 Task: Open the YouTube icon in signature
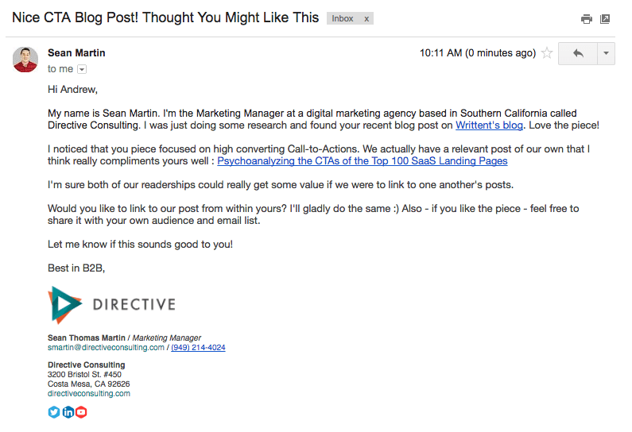tap(81, 412)
